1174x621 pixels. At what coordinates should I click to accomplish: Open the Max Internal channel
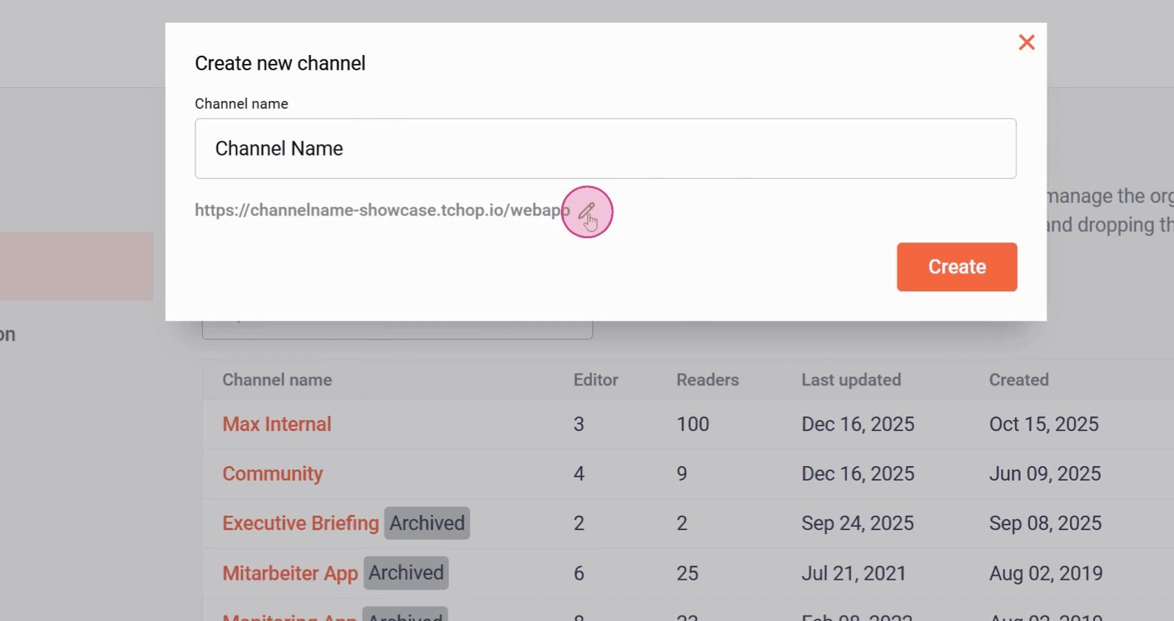click(x=277, y=424)
